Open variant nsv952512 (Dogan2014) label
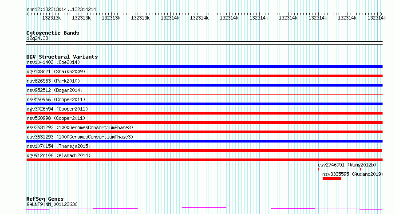 [55, 90]
